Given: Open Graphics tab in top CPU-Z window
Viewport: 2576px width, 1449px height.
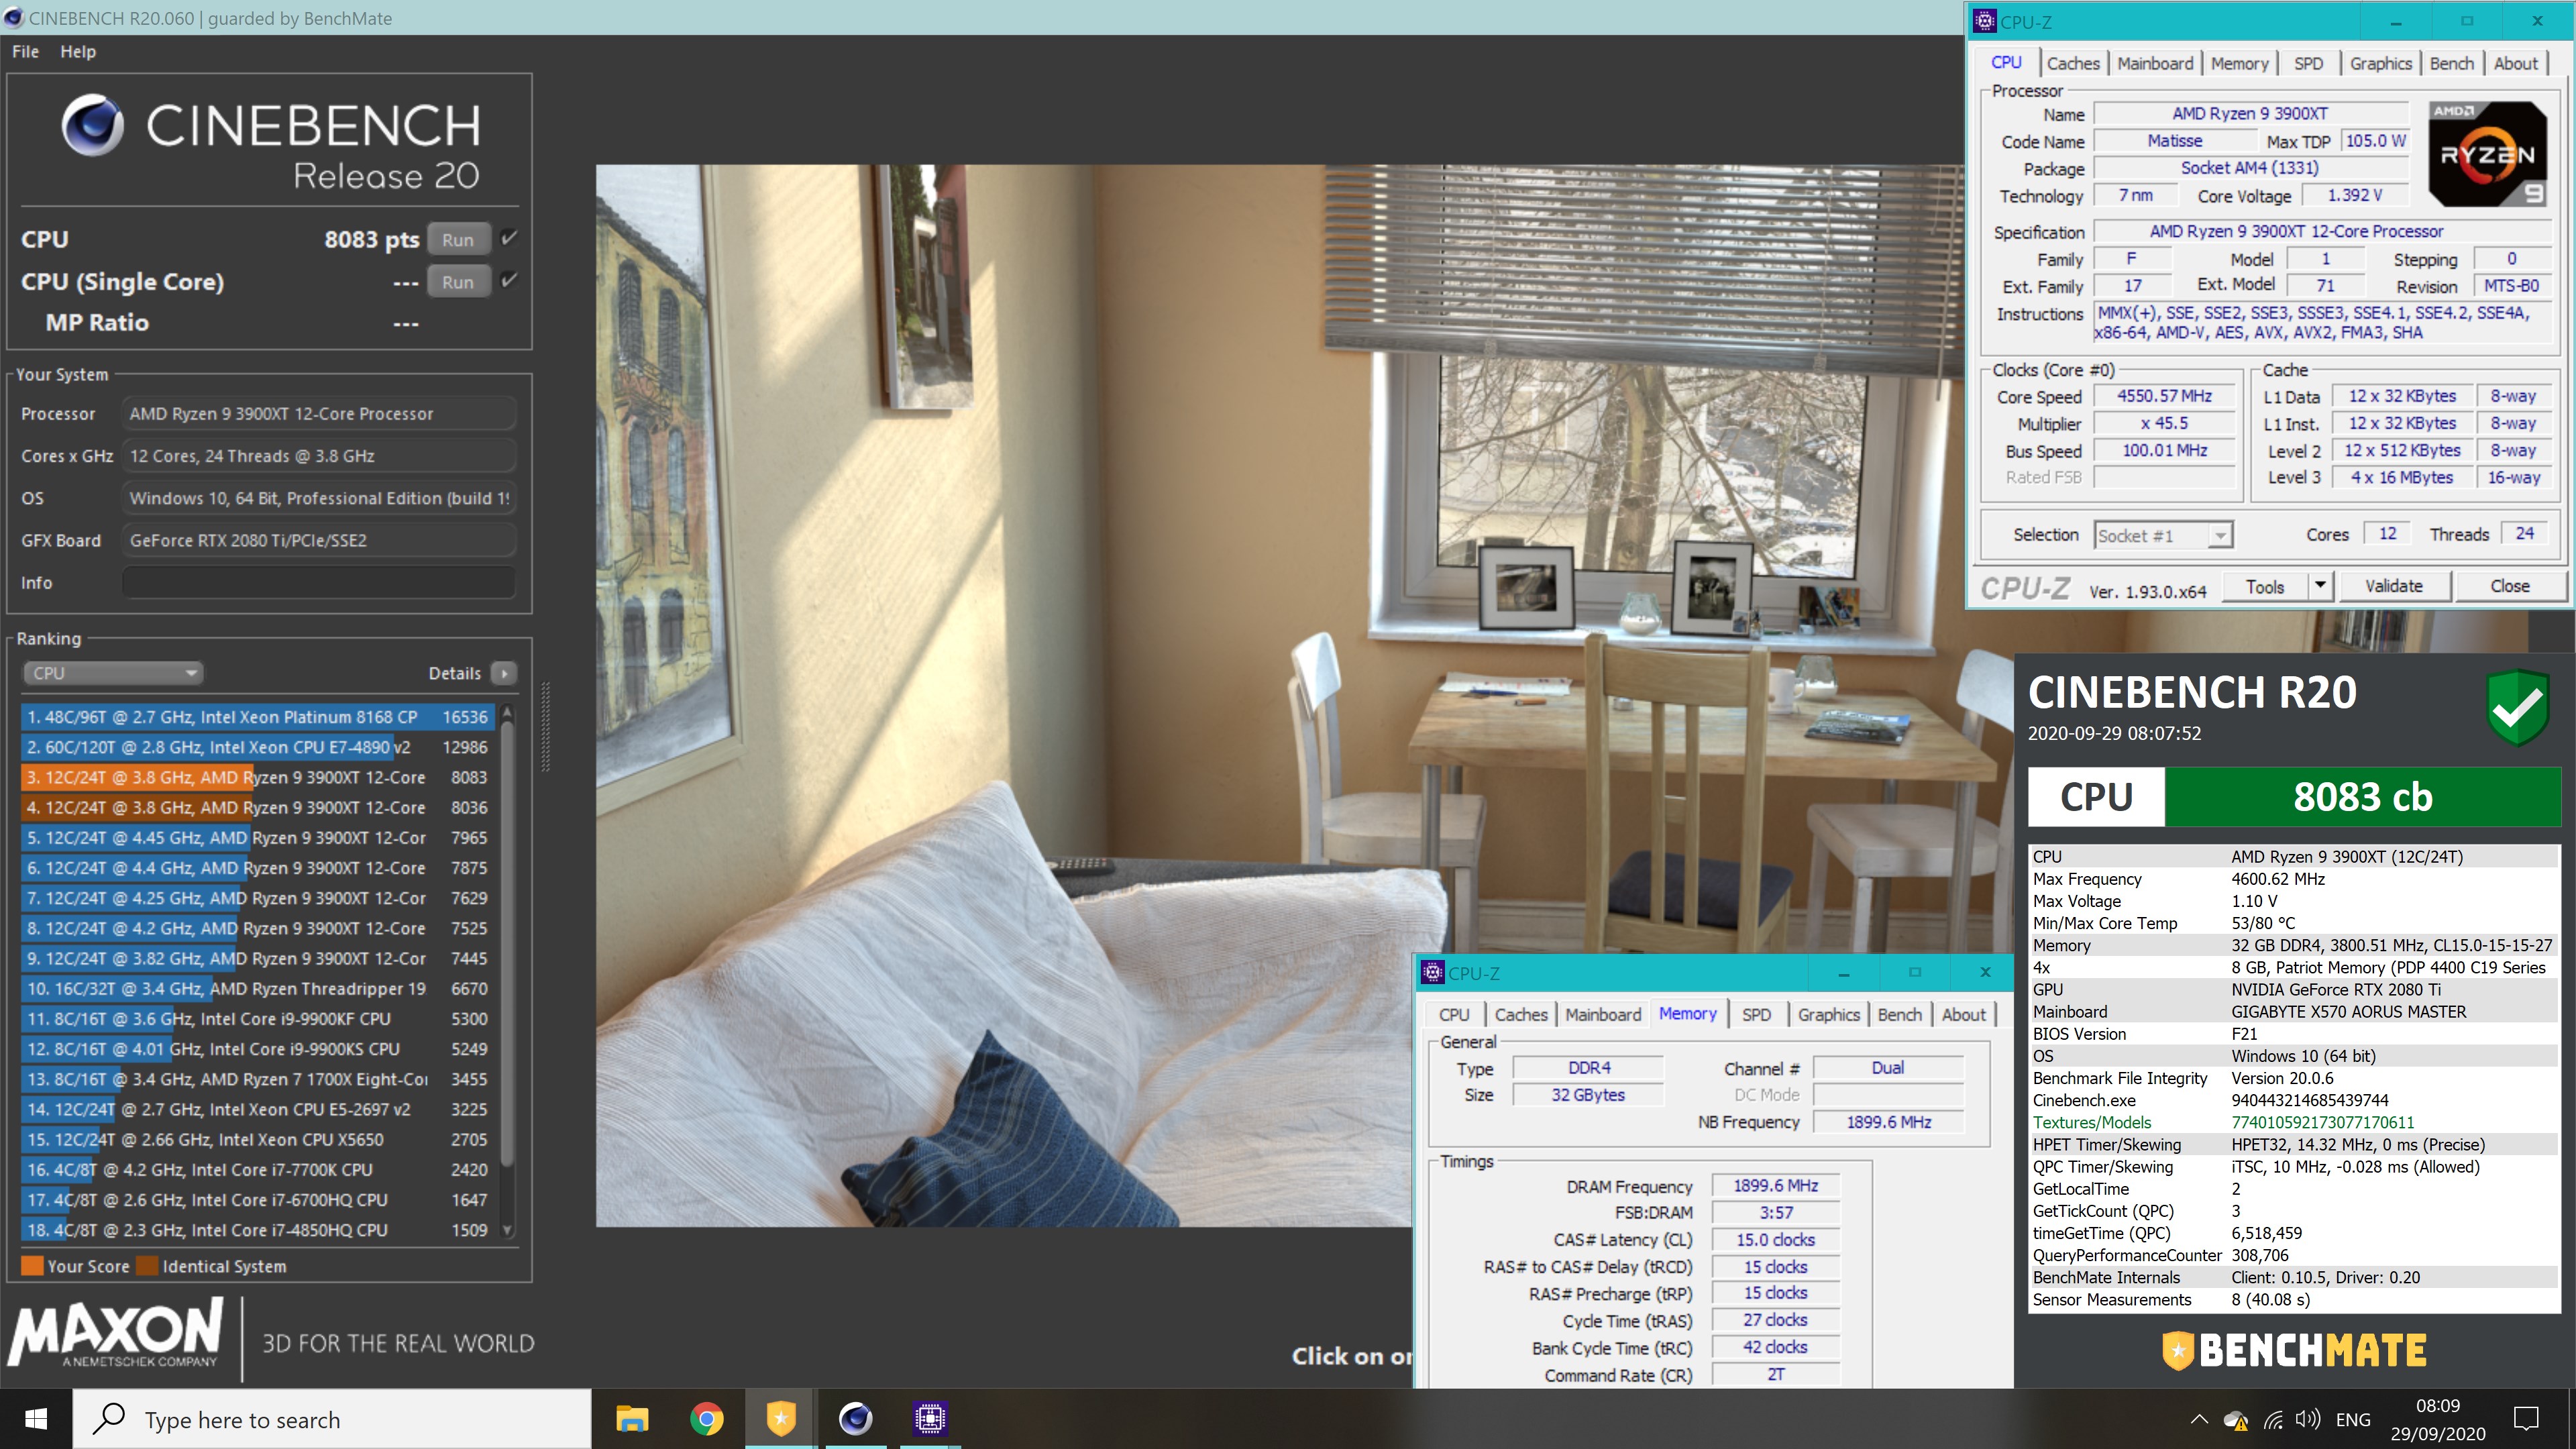Looking at the screenshot, I should tap(2380, 63).
